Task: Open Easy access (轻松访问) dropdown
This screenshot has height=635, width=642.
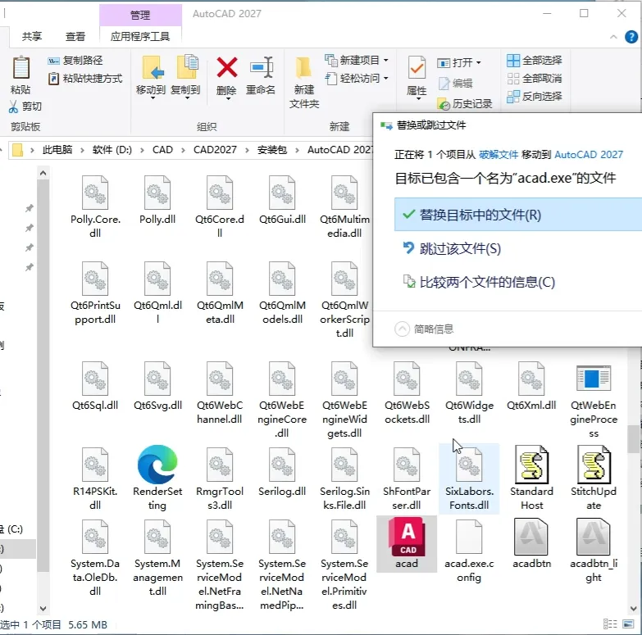Action: click(357, 78)
